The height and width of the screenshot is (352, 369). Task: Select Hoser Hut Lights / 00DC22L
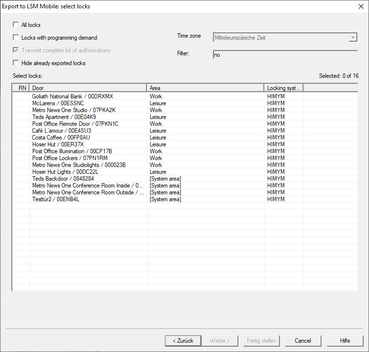tap(65, 172)
